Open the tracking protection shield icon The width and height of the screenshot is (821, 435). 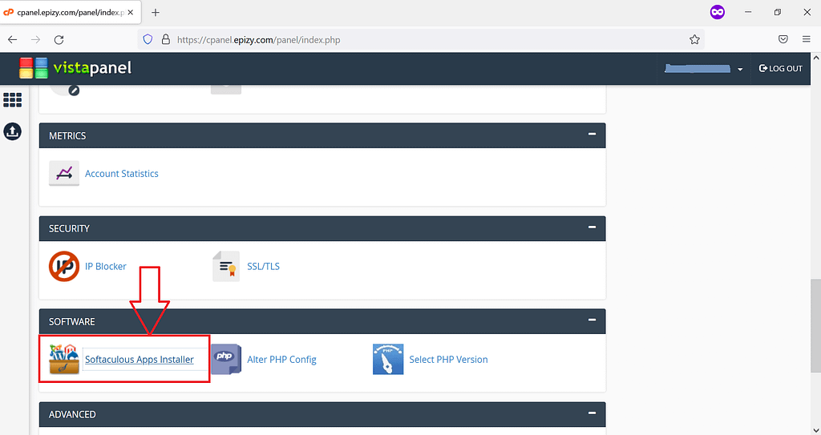coord(148,40)
